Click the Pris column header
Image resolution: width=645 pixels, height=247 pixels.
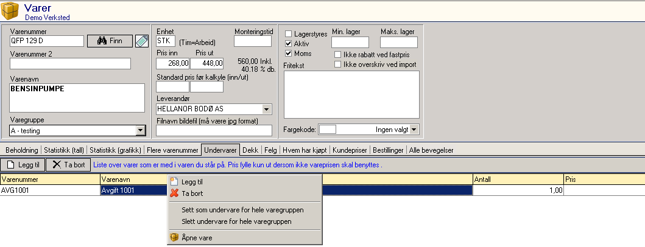click(x=604, y=179)
